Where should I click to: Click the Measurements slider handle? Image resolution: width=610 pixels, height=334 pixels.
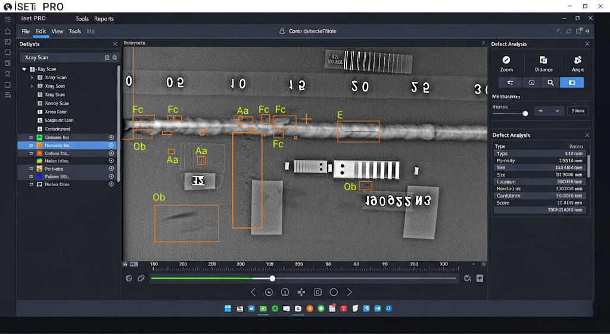(525, 113)
